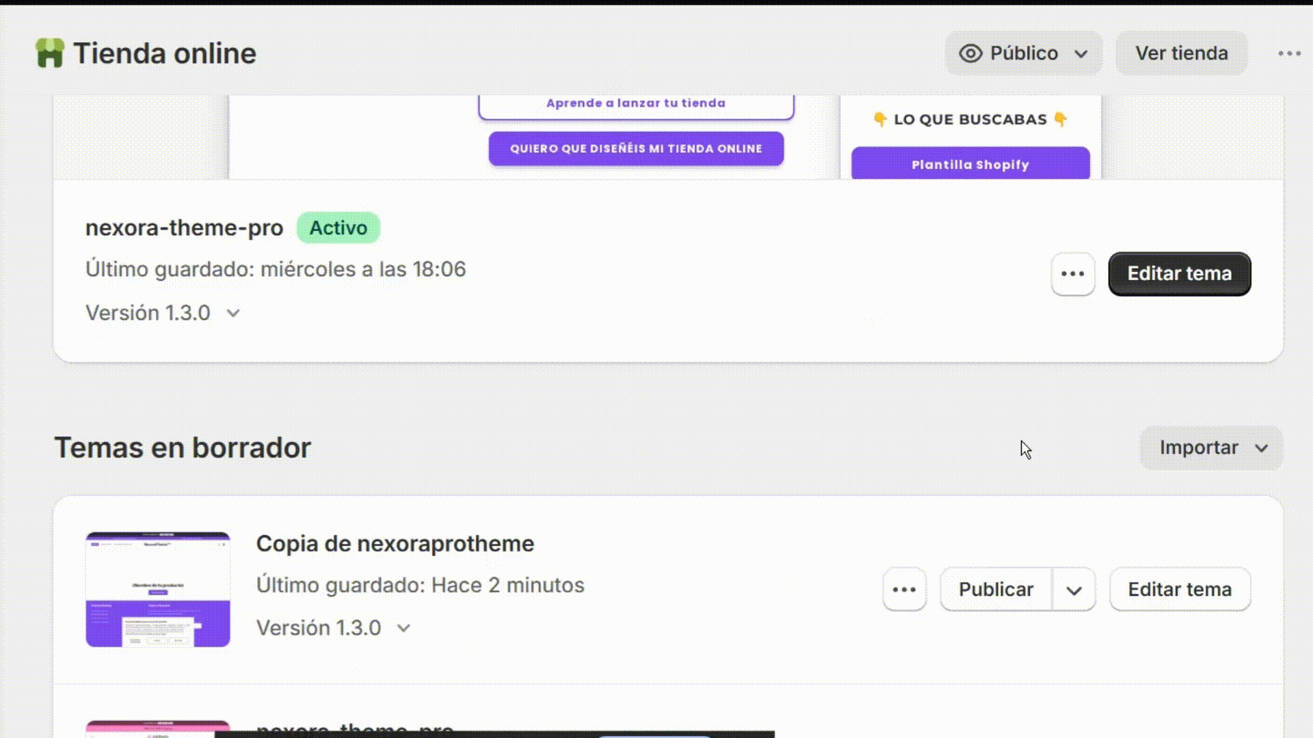Click the Copia de nexoraprotheme theme name

tap(395, 544)
